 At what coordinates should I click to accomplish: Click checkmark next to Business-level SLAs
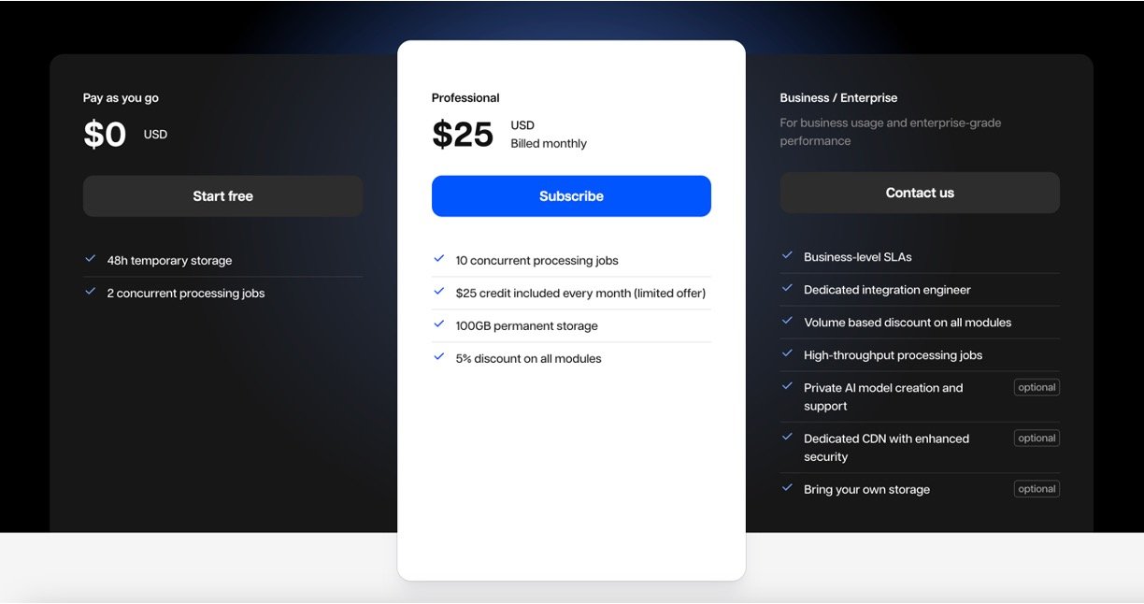pos(788,255)
